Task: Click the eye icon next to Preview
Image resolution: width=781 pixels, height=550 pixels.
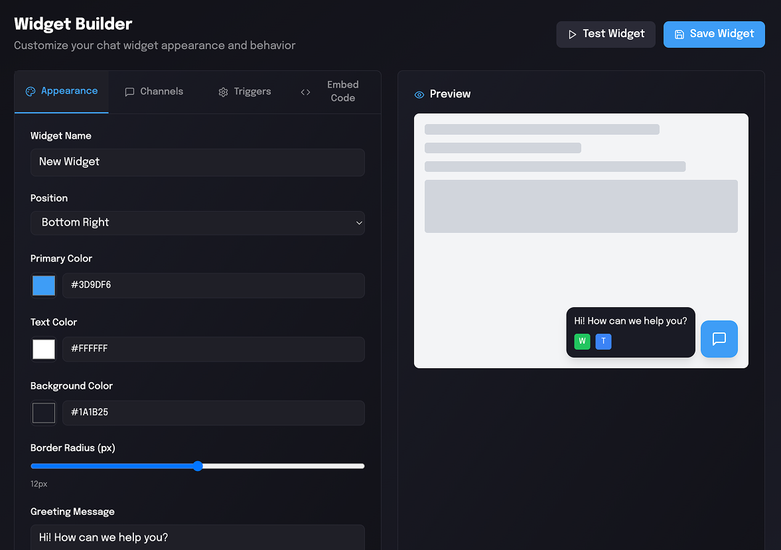Action: (x=419, y=95)
